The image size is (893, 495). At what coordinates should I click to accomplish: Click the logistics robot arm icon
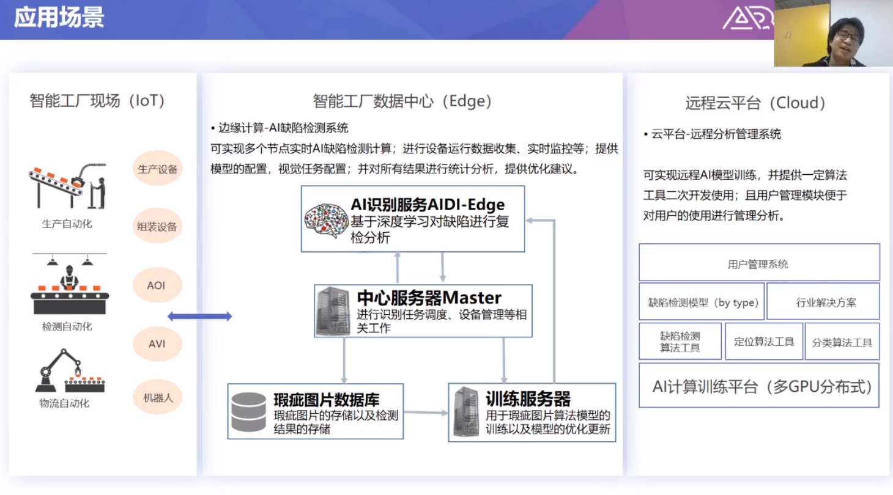pos(70,370)
